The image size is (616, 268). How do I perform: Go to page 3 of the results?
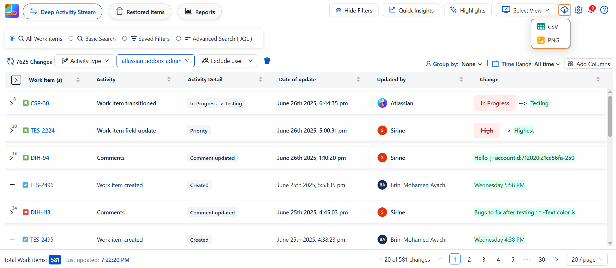click(483, 259)
